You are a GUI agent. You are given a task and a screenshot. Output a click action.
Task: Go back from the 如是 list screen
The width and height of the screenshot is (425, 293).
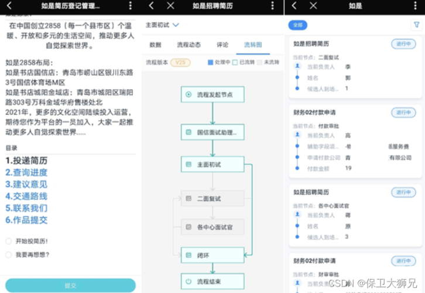click(294, 6)
